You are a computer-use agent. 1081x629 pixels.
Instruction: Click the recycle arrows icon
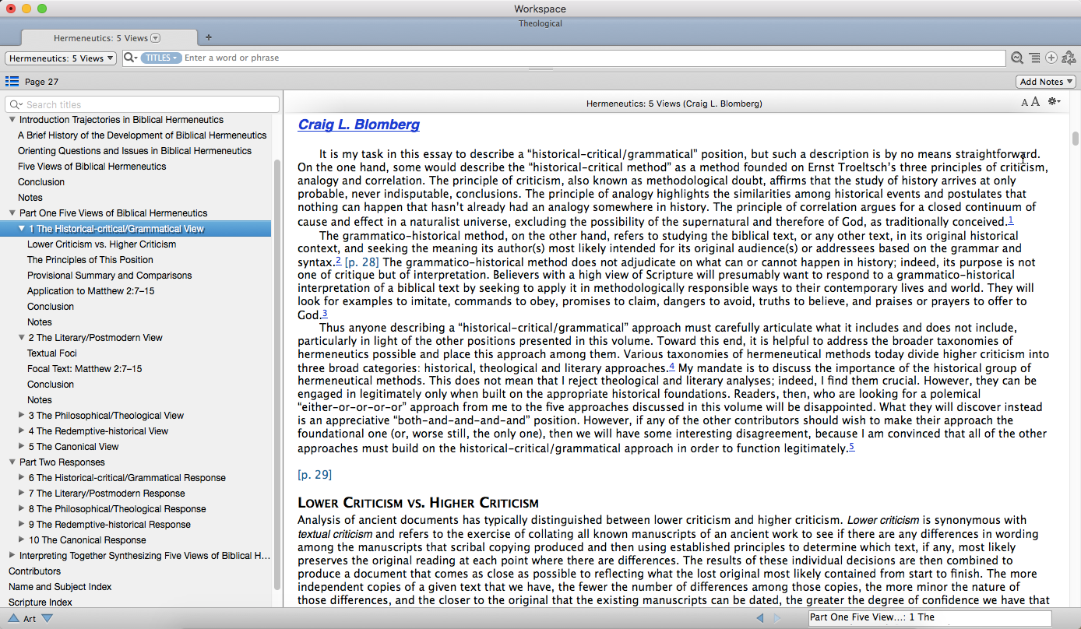[x=1069, y=58]
